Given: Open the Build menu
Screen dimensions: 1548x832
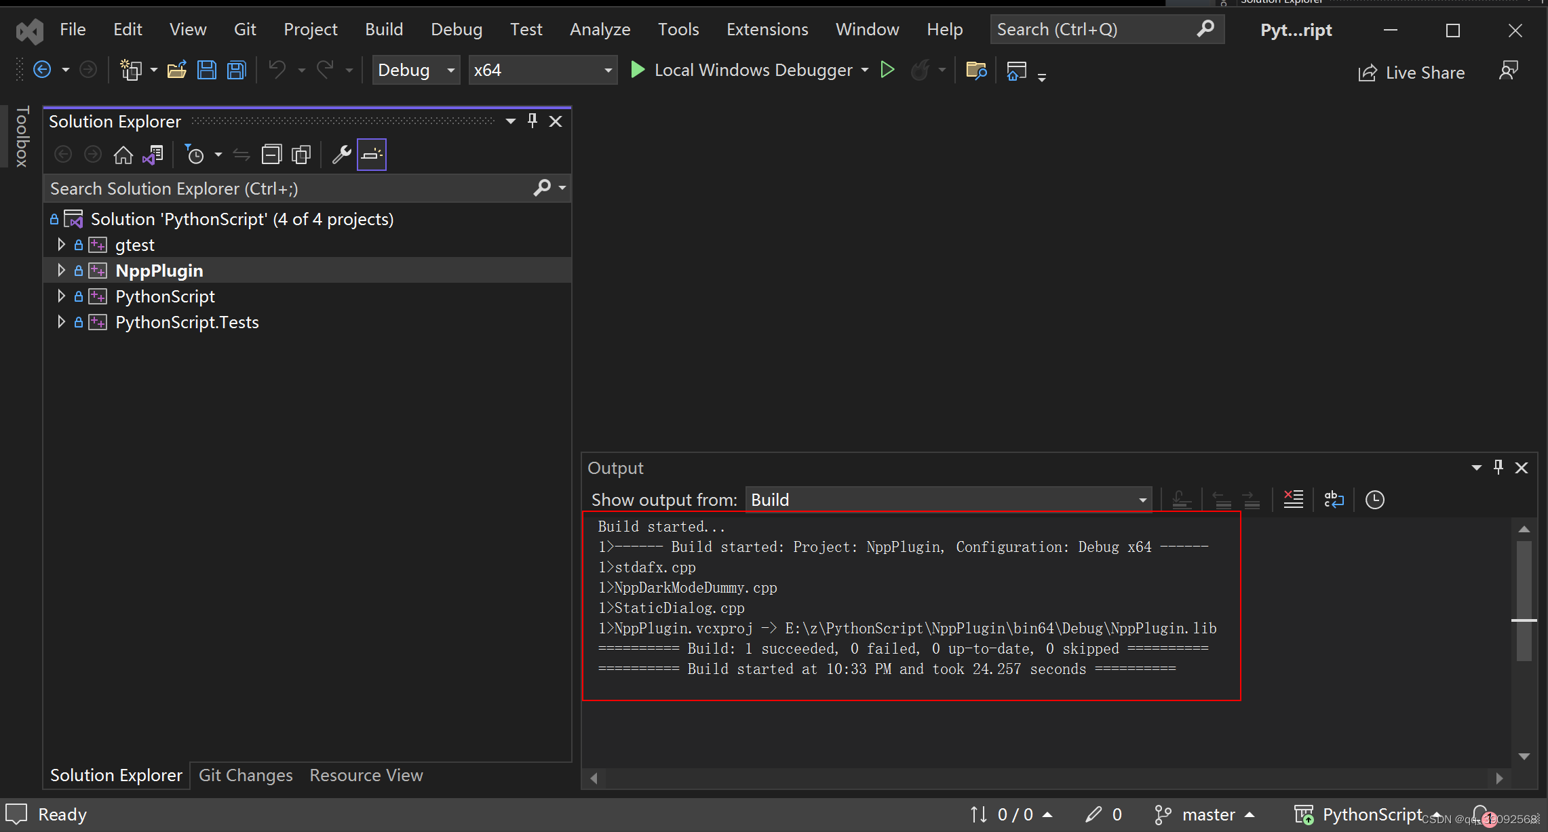Looking at the screenshot, I should (x=384, y=29).
